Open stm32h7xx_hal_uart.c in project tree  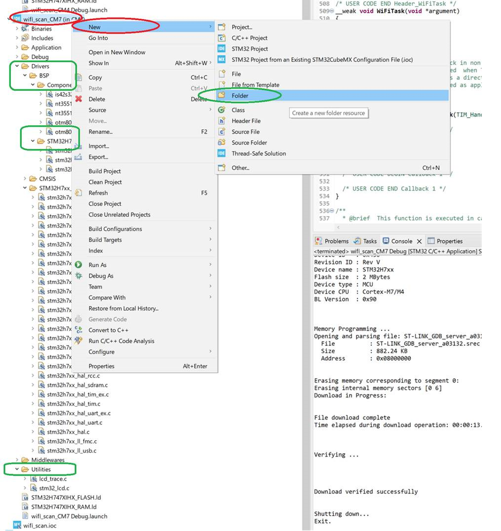pos(74,423)
